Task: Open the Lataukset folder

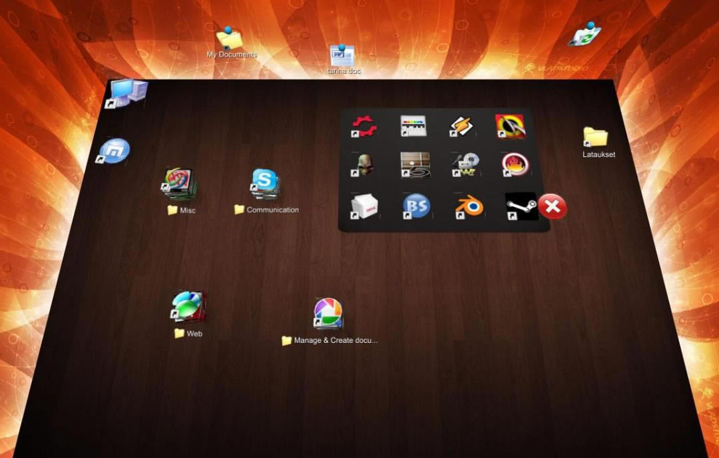Action: coord(595,137)
